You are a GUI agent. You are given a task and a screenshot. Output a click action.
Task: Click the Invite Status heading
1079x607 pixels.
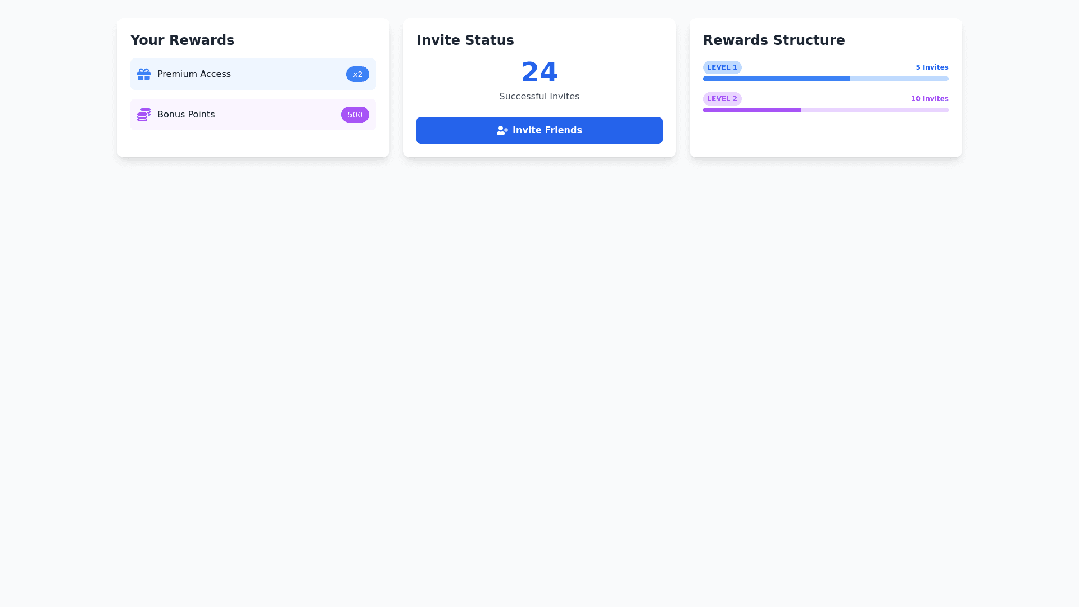465,40
